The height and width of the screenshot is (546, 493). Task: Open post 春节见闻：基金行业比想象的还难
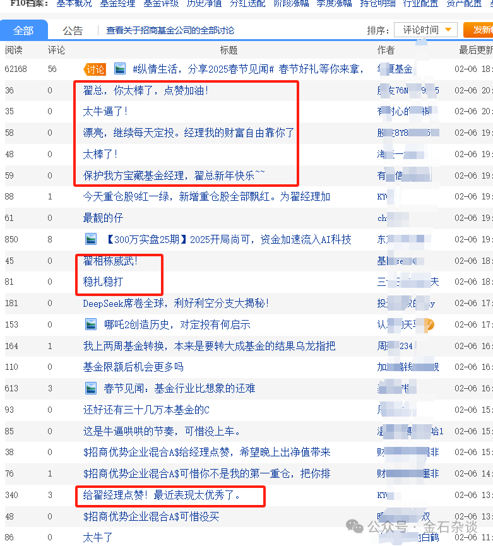(x=180, y=388)
